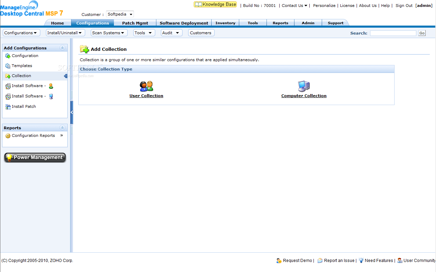Image resolution: width=436 pixels, height=272 pixels.
Task: Select the Configurations main tab
Action: point(93,23)
